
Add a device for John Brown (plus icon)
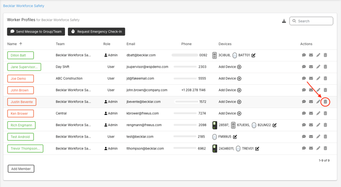pos(239,90)
